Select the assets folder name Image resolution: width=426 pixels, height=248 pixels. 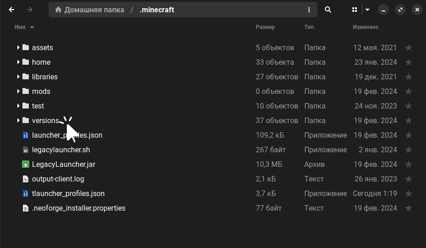(x=43, y=48)
